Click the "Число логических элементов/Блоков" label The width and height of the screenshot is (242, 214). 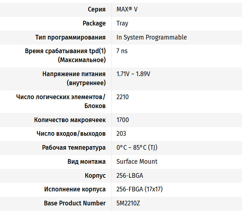pyautogui.click(x=61, y=97)
